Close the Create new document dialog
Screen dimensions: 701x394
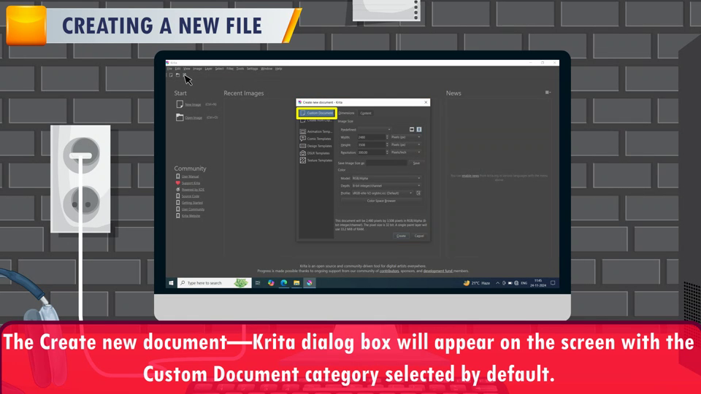pyautogui.click(x=426, y=102)
